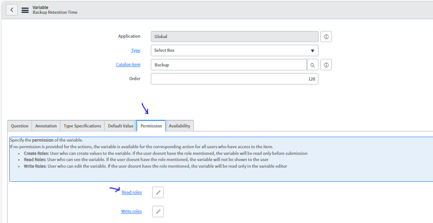This screenshot has width=433, height=223.
Task: Click the Read roles link
Action: point(132,192)
